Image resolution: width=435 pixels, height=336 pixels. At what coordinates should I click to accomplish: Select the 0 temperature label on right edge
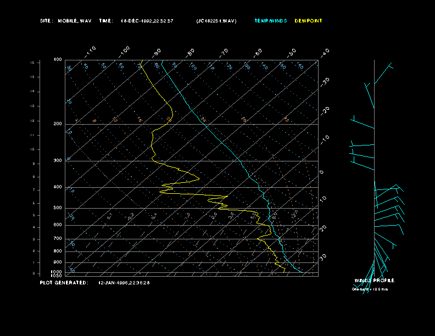[322, 172]
